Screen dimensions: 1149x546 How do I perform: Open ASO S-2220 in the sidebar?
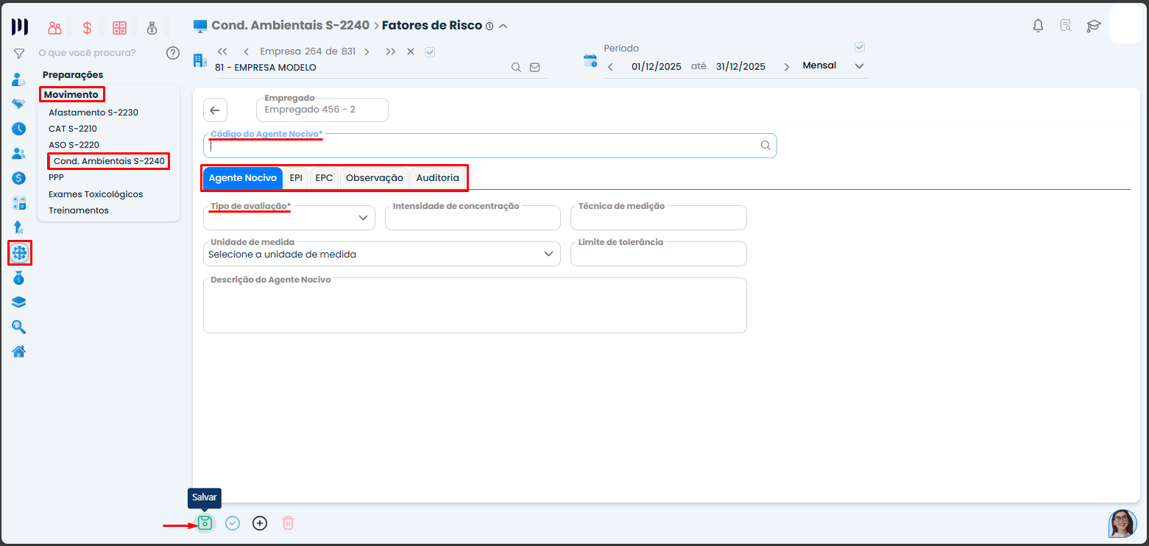click(x=74, y=145)
